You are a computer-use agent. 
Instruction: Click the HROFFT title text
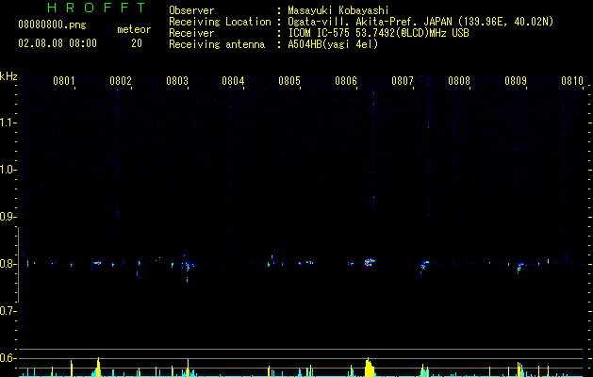pyautogui.click(x=96, y=8)
